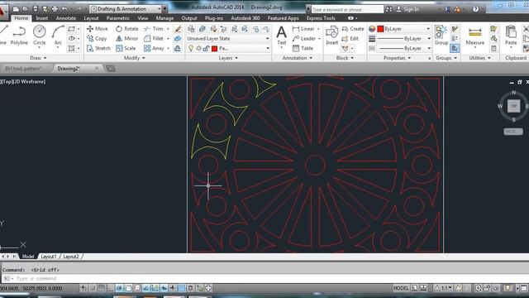
Task: Toggle Object Snap in status bar
Action: tap(128, 288)
